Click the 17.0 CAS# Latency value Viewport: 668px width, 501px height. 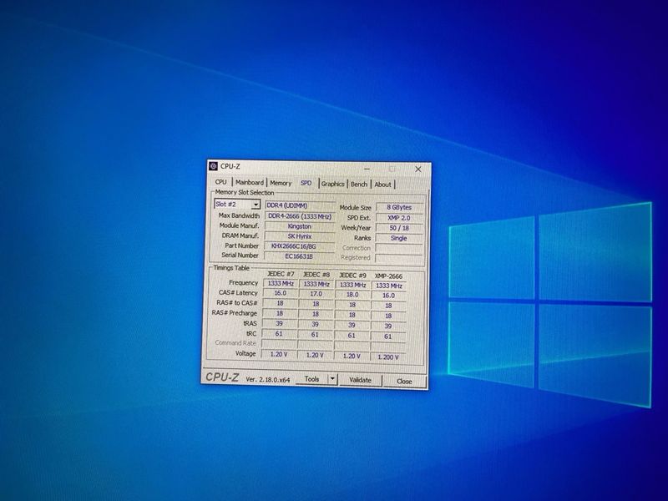tap(316, 294)
